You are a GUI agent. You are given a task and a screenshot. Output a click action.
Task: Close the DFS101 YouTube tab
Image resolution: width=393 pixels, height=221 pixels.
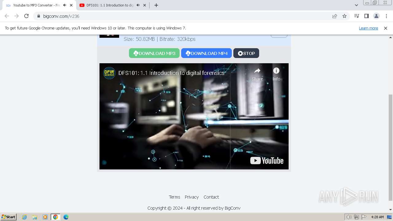point(145,5)
